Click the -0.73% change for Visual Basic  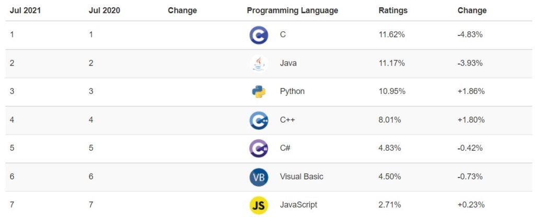[x=470, y=177]
